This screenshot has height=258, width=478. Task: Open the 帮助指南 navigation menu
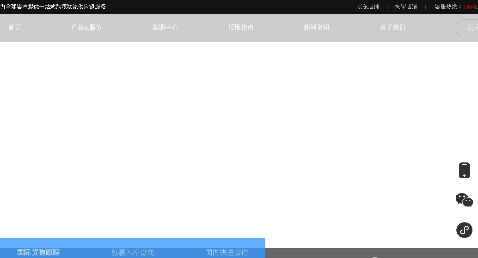coord(241,27)
